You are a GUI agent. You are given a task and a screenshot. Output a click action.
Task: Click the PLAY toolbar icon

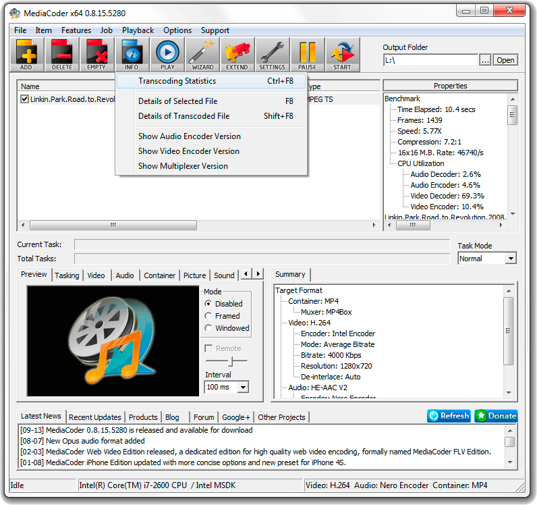[167, 55]
